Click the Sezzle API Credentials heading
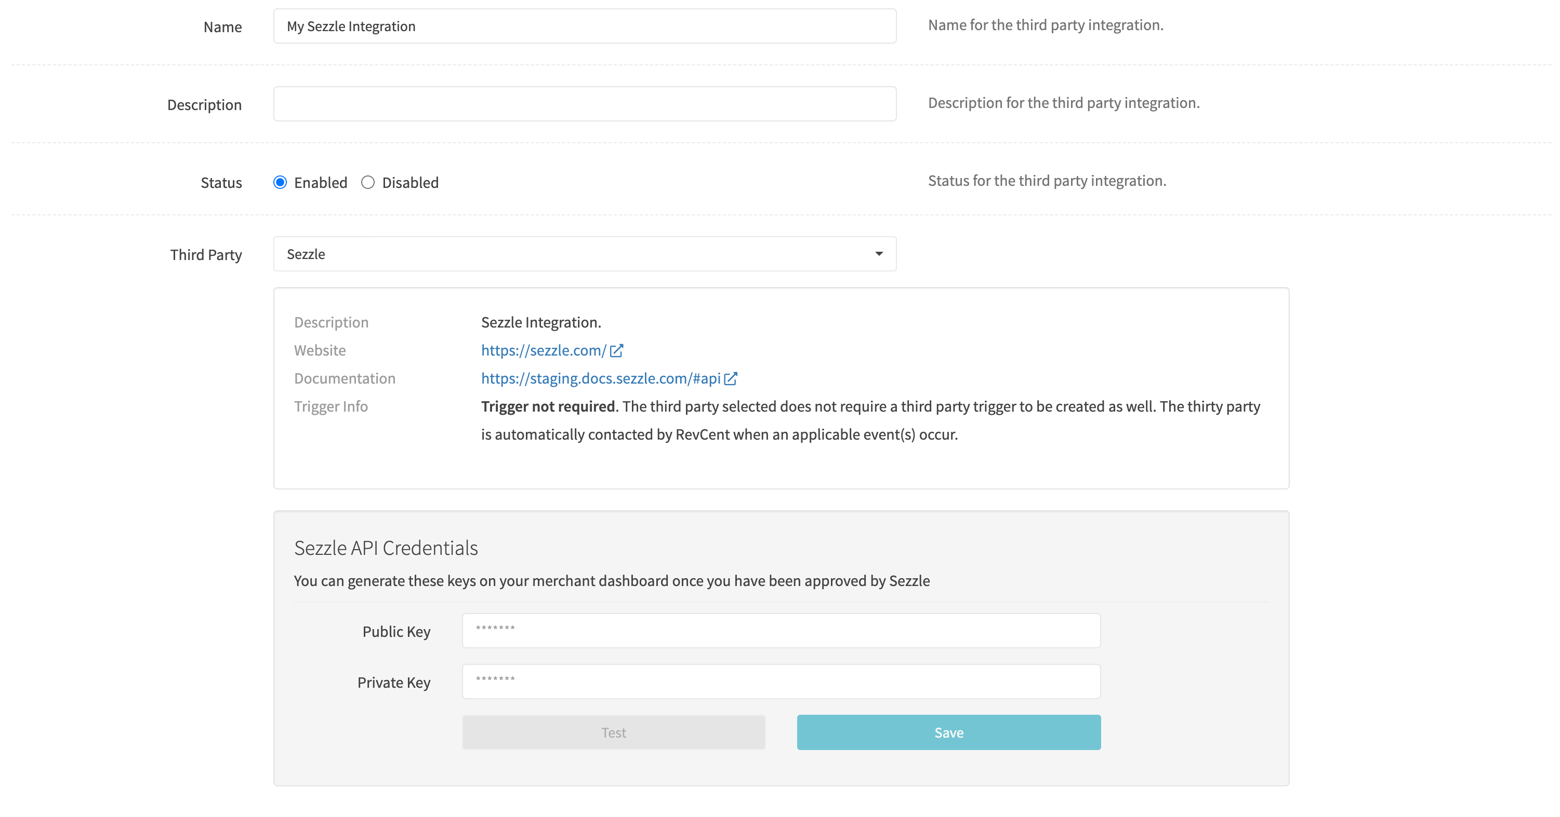This screenshot has height=817, width=1560. coord(386,548)
